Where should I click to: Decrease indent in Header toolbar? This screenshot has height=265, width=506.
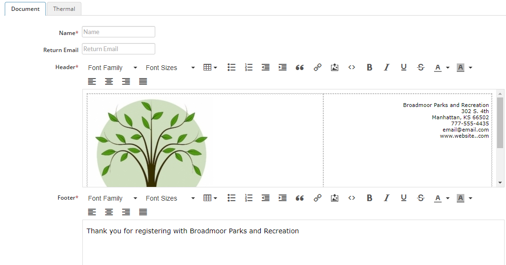pos(266,67)
